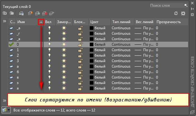The width and height of the screenshot is (196, 116).
Task: Set selected layer as current
Action: coord(52,13)
